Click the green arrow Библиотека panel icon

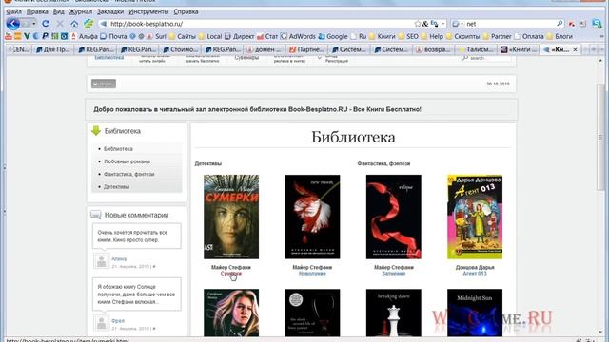click(x=95, y=131)
